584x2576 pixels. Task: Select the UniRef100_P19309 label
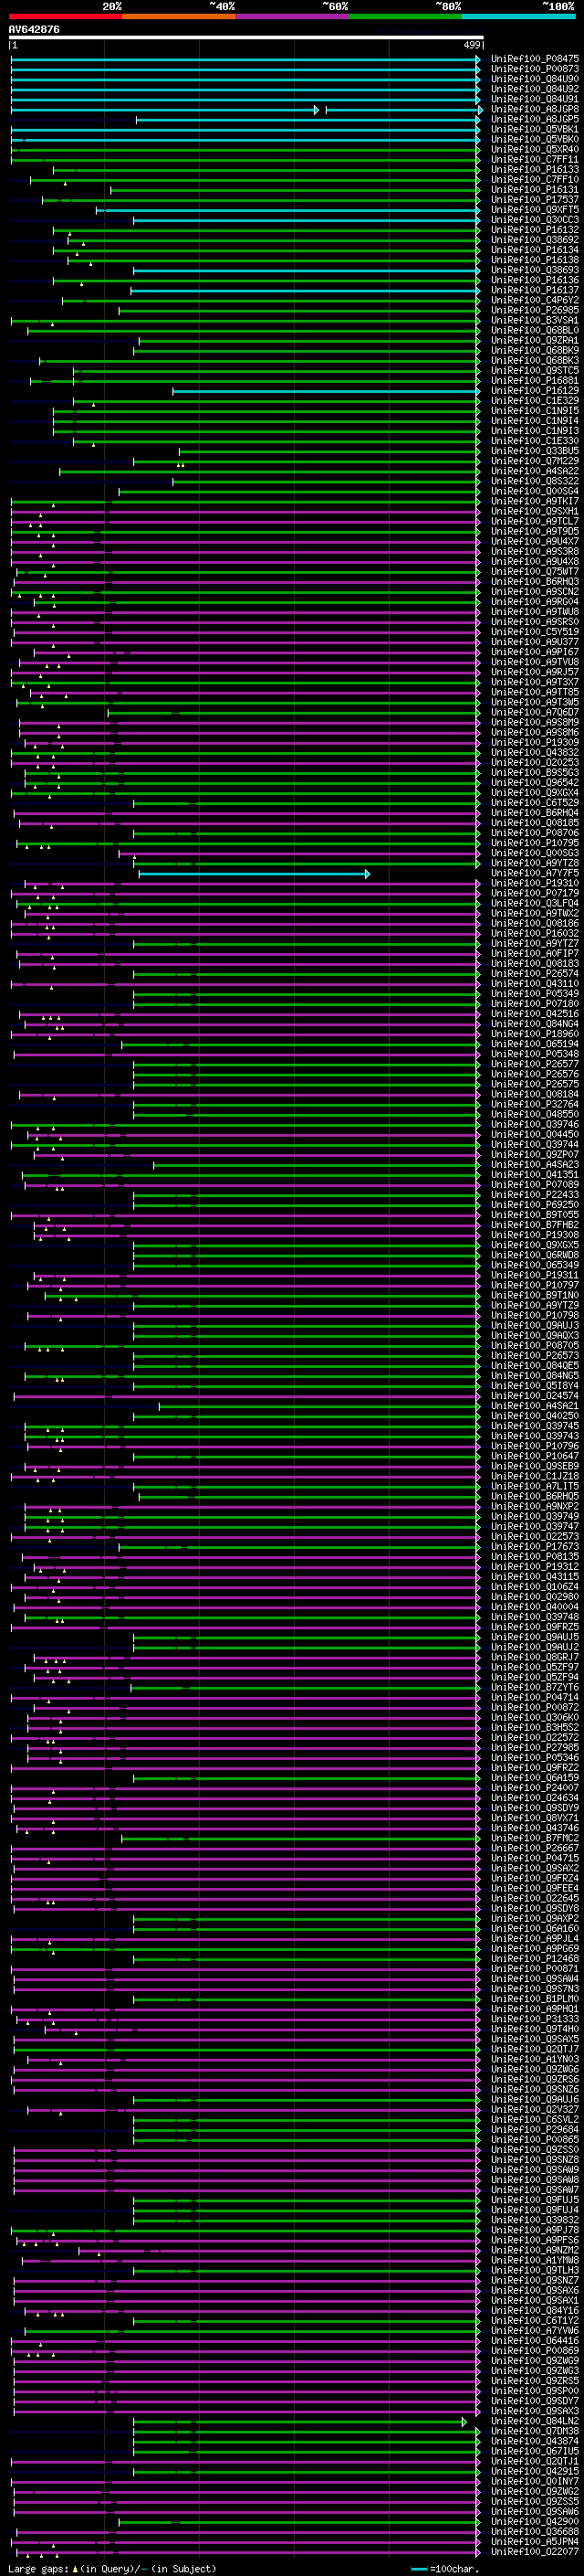point(535,742)
